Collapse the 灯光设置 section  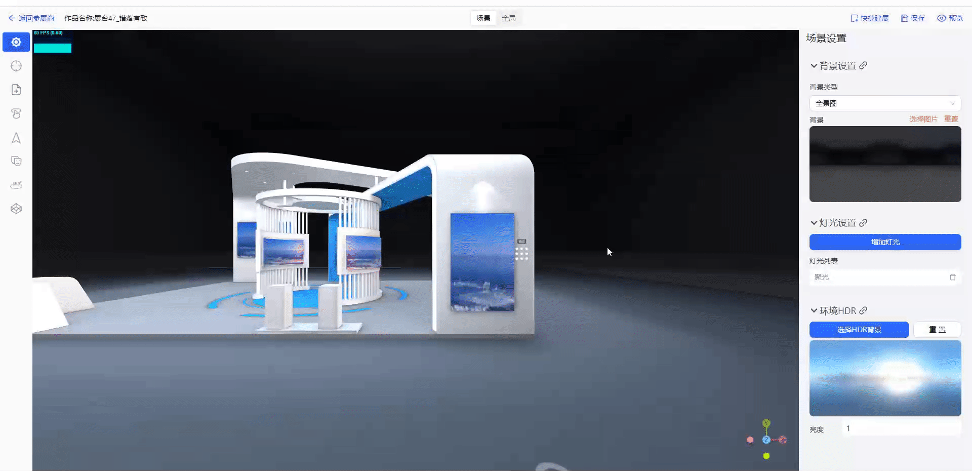coord(814,222)
